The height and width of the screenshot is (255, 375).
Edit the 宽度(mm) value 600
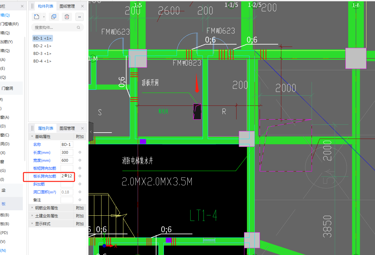point(67,160)
